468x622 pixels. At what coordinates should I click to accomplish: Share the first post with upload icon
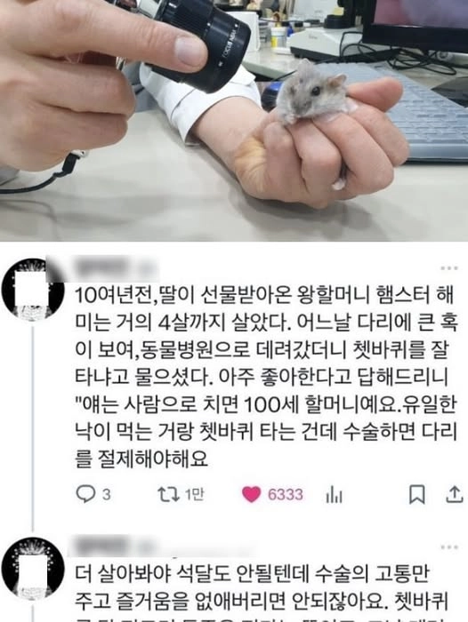pyautogui.click(x=455, y=494)
